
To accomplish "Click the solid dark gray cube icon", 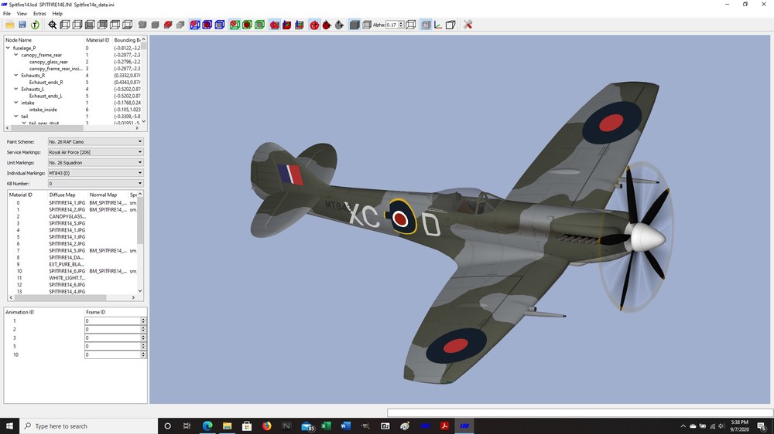I will 354,25.
